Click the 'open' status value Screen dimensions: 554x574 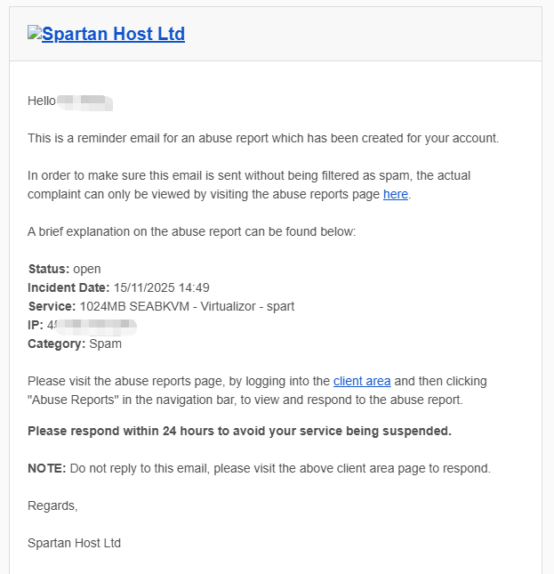(87, 269)
